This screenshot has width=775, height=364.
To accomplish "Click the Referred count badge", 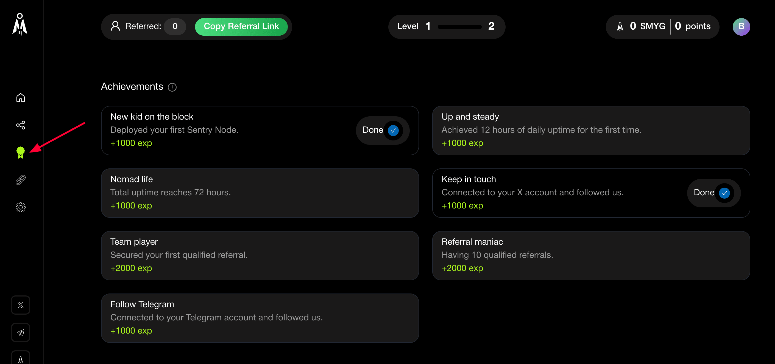I will click(175, 26).
